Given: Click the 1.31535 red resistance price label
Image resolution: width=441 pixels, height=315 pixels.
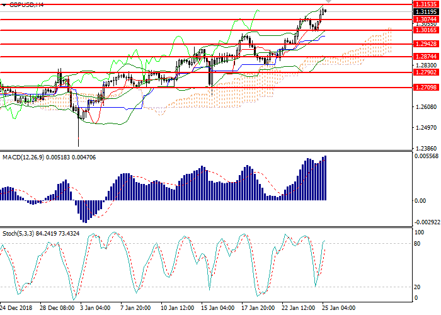Looking at the screenshot, I should (425, 4).
